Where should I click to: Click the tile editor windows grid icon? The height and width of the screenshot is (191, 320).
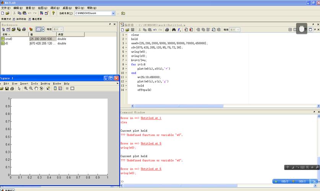point(290,29)
